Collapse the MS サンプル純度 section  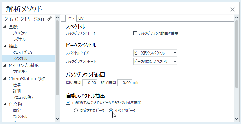pyautogui.click(x=5, y=65)
